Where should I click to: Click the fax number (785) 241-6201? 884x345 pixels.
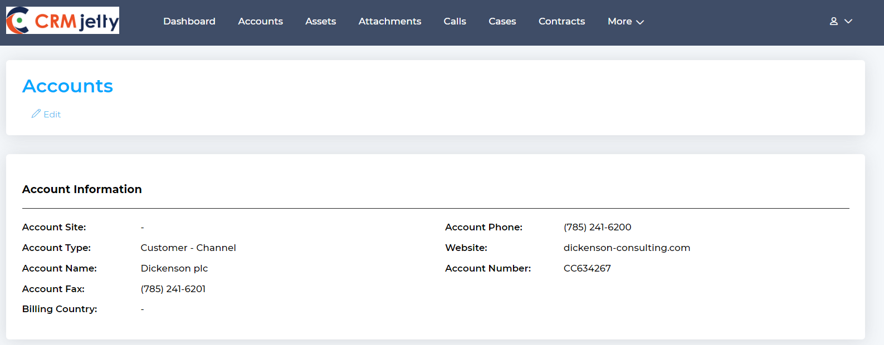click(x=173, y=289)
